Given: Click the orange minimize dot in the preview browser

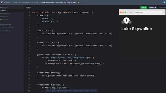Looking at the screenshot, I should tap(123, 12).
